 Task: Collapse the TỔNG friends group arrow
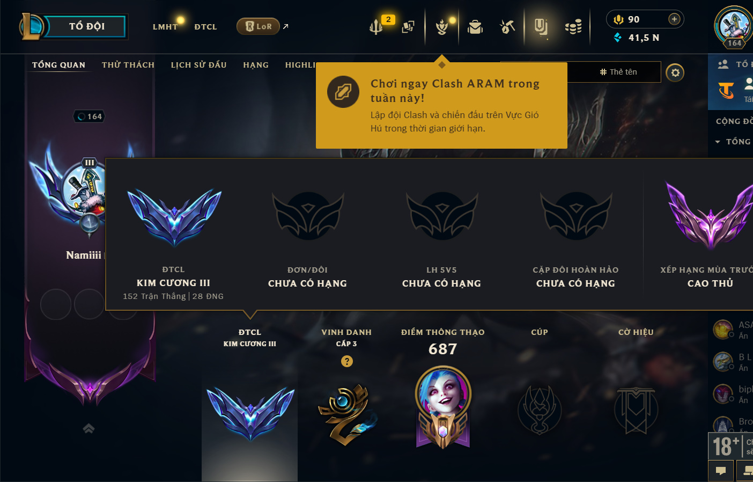pos(718,142)
